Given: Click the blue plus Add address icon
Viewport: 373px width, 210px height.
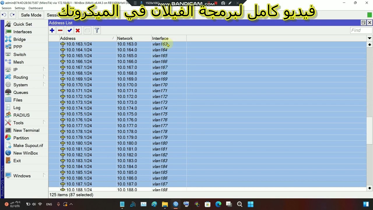Looking at the screenshot, I should point(52,30).
